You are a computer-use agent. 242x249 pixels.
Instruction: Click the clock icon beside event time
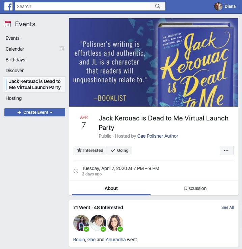76,171
